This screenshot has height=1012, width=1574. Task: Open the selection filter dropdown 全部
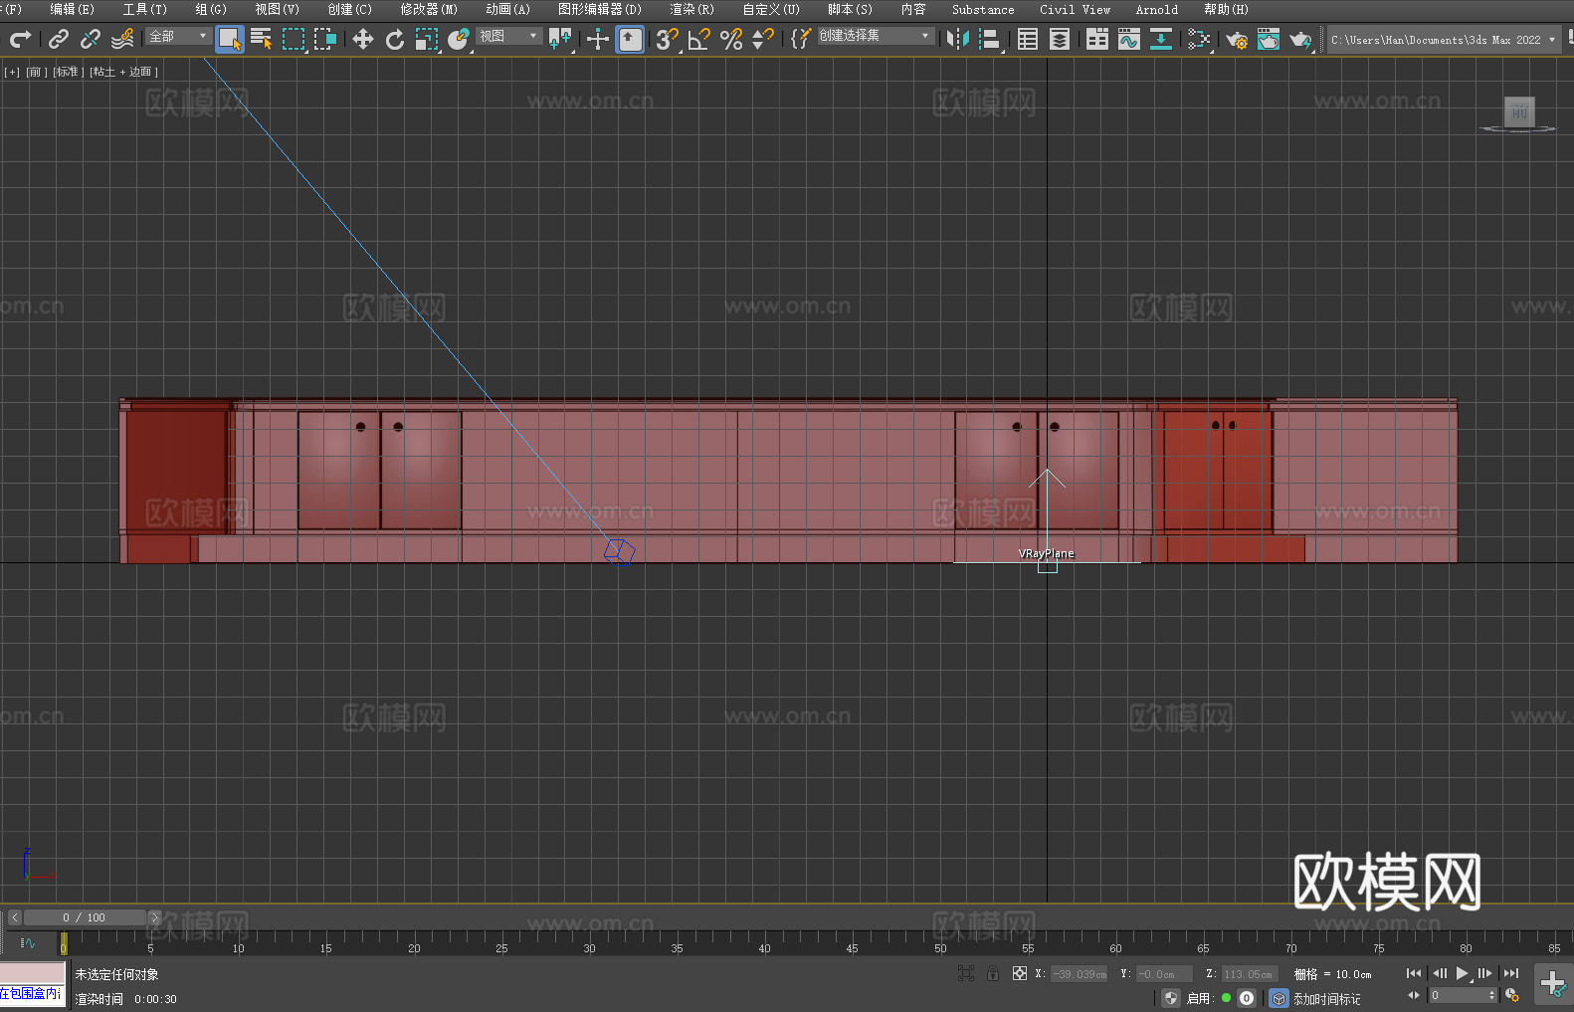point(178,36)
